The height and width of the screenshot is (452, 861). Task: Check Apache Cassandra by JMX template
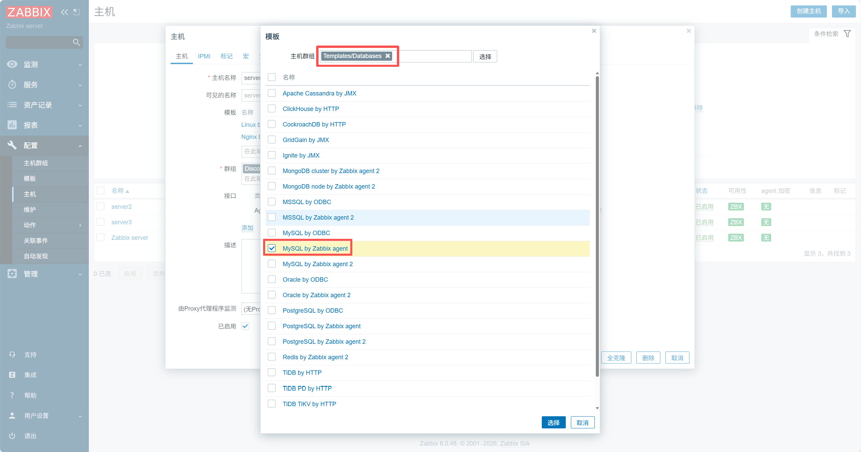(x=272, y=93)
